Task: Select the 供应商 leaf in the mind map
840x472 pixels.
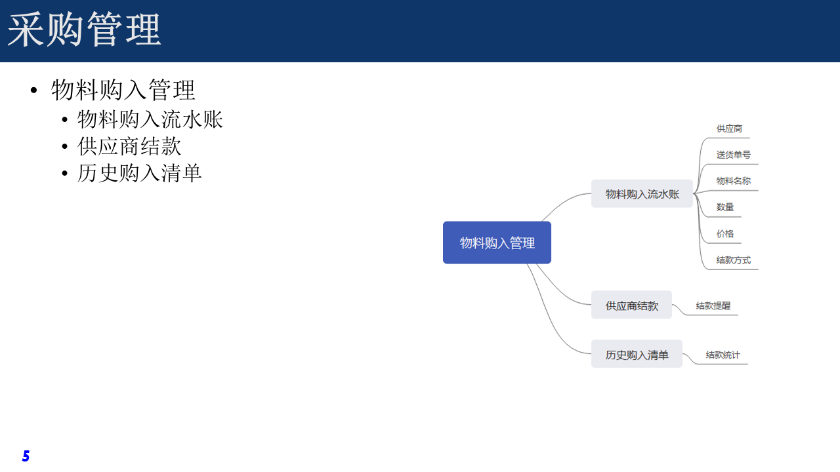Action: [x=729, y=129]
